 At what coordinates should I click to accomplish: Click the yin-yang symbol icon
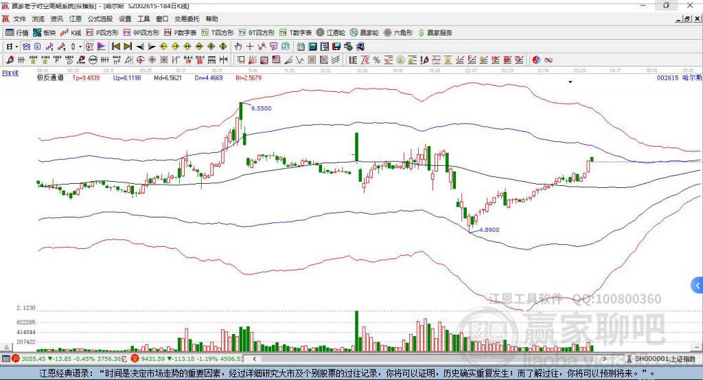pos(536,60)
